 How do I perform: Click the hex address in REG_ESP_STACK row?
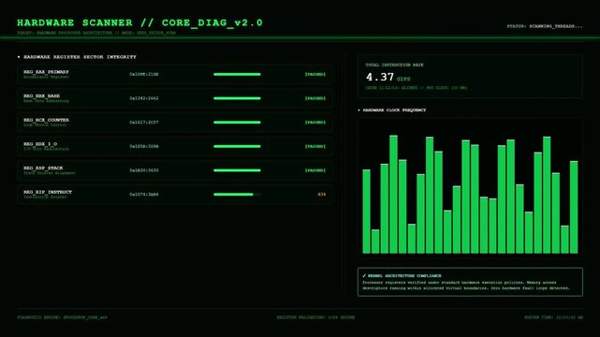(144, 170)
